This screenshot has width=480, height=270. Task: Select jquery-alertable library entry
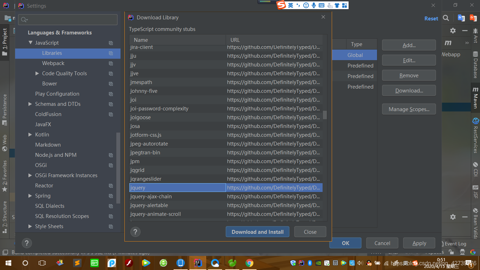click(226, 205)
